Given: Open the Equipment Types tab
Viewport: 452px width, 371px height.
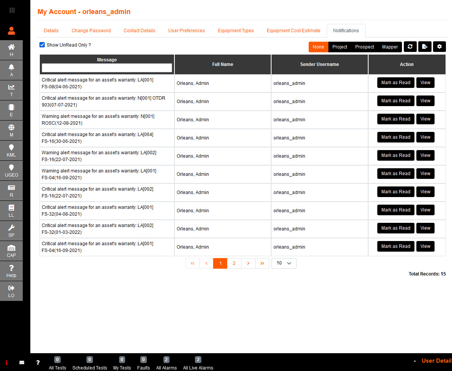Looking at the screenshot, I should 235,30.
